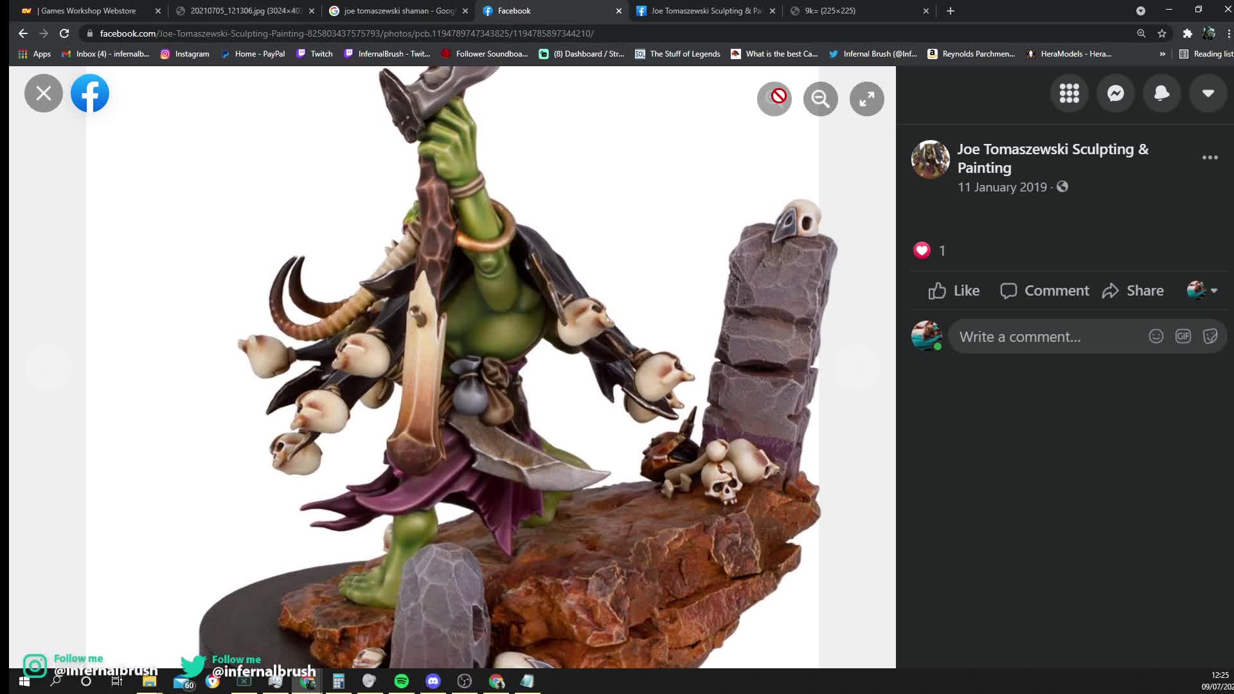
Task: Change commenting identity dropdown
Action: pyautogui.click(x=1202, y=290)
